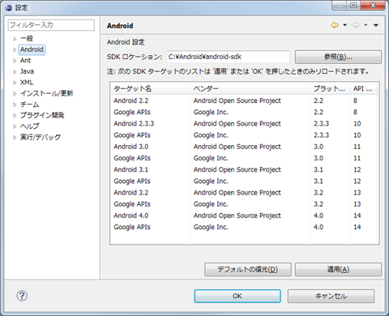The height and width of the screenshot is (316, 389).
Task: Expand the Ant tree node
Action: click(15, 61)
